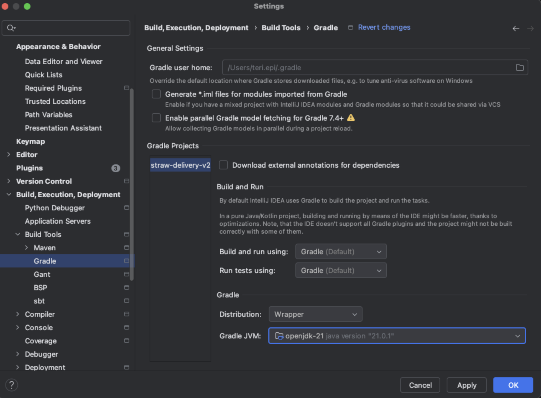Click the Revert changes link

[384, 27]
